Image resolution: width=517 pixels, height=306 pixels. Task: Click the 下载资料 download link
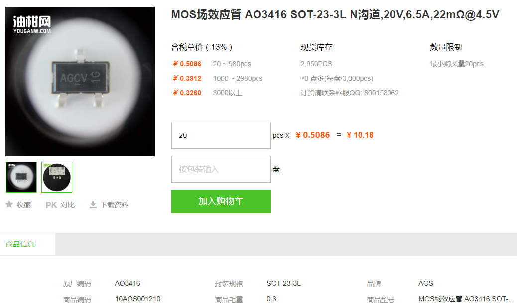coord(114,205)
